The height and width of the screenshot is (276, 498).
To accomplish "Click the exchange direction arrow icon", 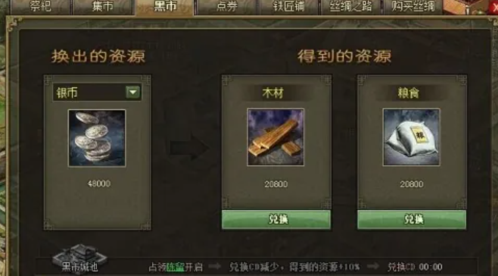I will point(189,148).
